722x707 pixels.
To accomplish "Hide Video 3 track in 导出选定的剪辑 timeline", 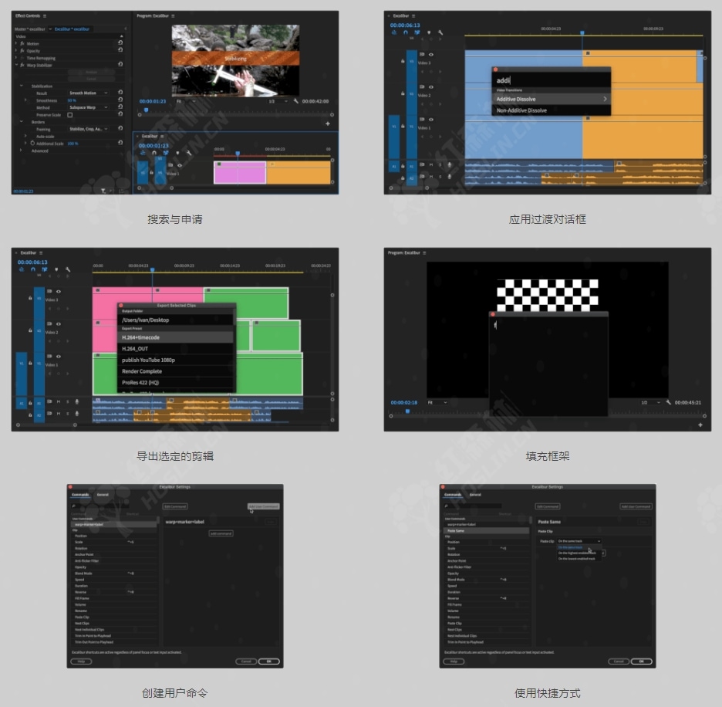I will (59, 291).
